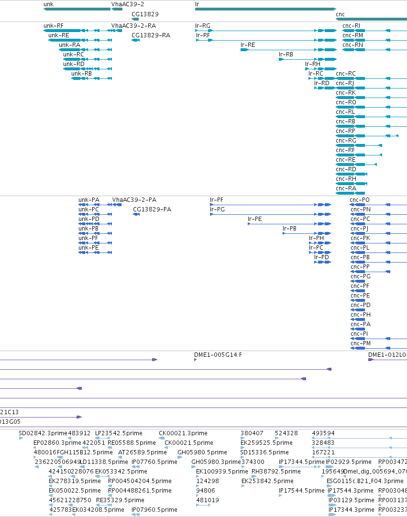Select EST IP07760.5prime label
Viewport: 407px width, 517px height.
[154, 462]
